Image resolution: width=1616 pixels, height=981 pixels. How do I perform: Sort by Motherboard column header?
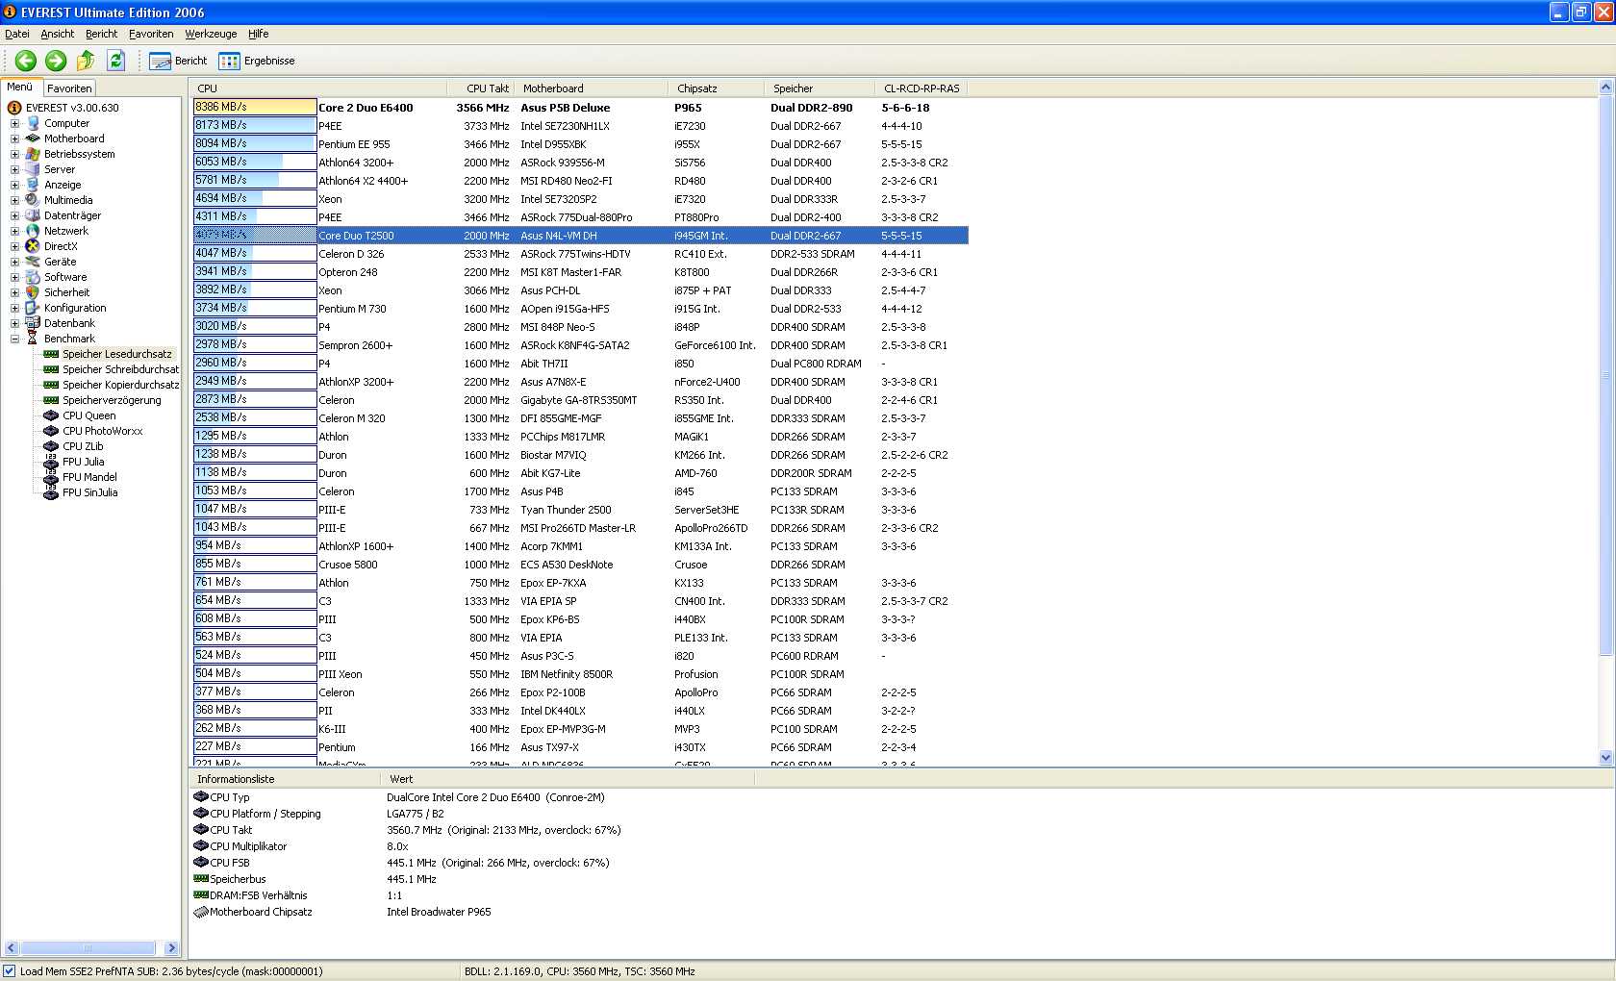591,88
